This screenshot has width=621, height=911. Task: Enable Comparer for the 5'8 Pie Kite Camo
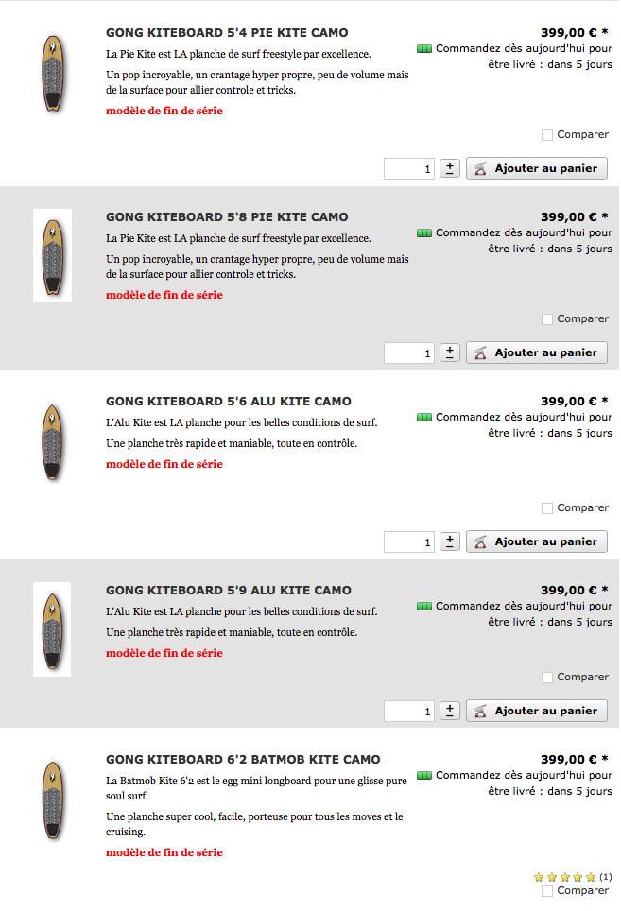pyautogui.click(x=547, y=319)
